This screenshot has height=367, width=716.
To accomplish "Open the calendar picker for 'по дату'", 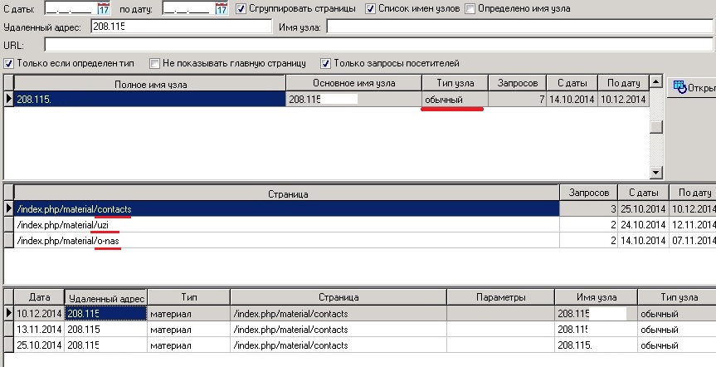I will [x=222, y=8].
